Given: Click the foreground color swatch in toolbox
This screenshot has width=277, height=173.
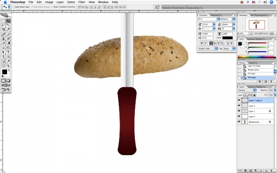Looking at the screenshot, I should click(5, 72).
